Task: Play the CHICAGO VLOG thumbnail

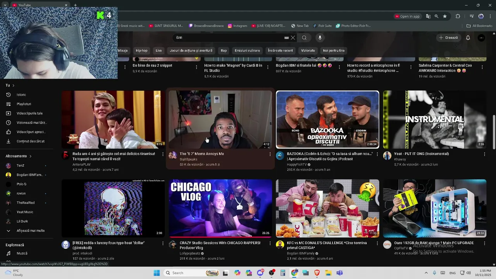Action: 220,208
